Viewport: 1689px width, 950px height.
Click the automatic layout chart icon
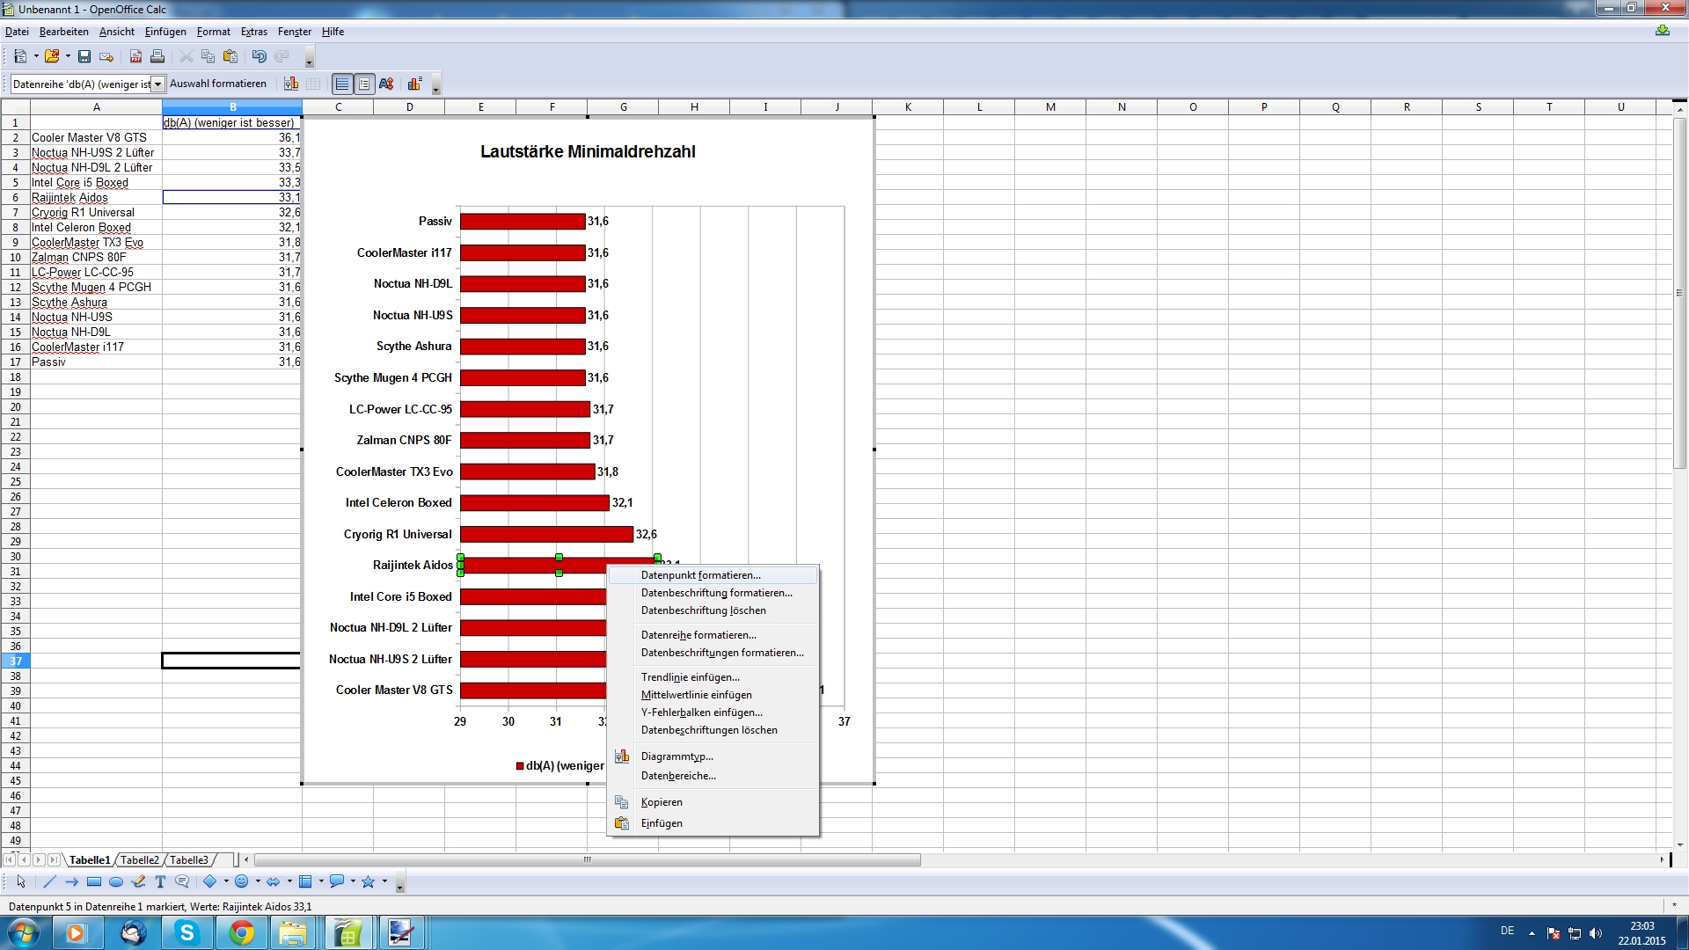414,84
